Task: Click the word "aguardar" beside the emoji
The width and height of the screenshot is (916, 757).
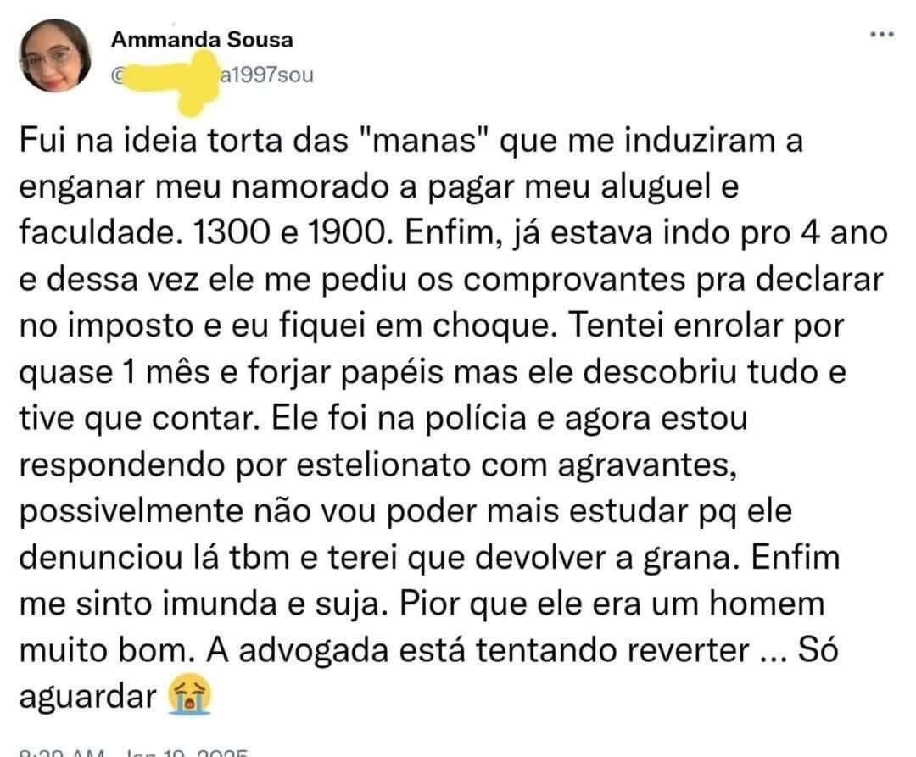Action: 87,698
